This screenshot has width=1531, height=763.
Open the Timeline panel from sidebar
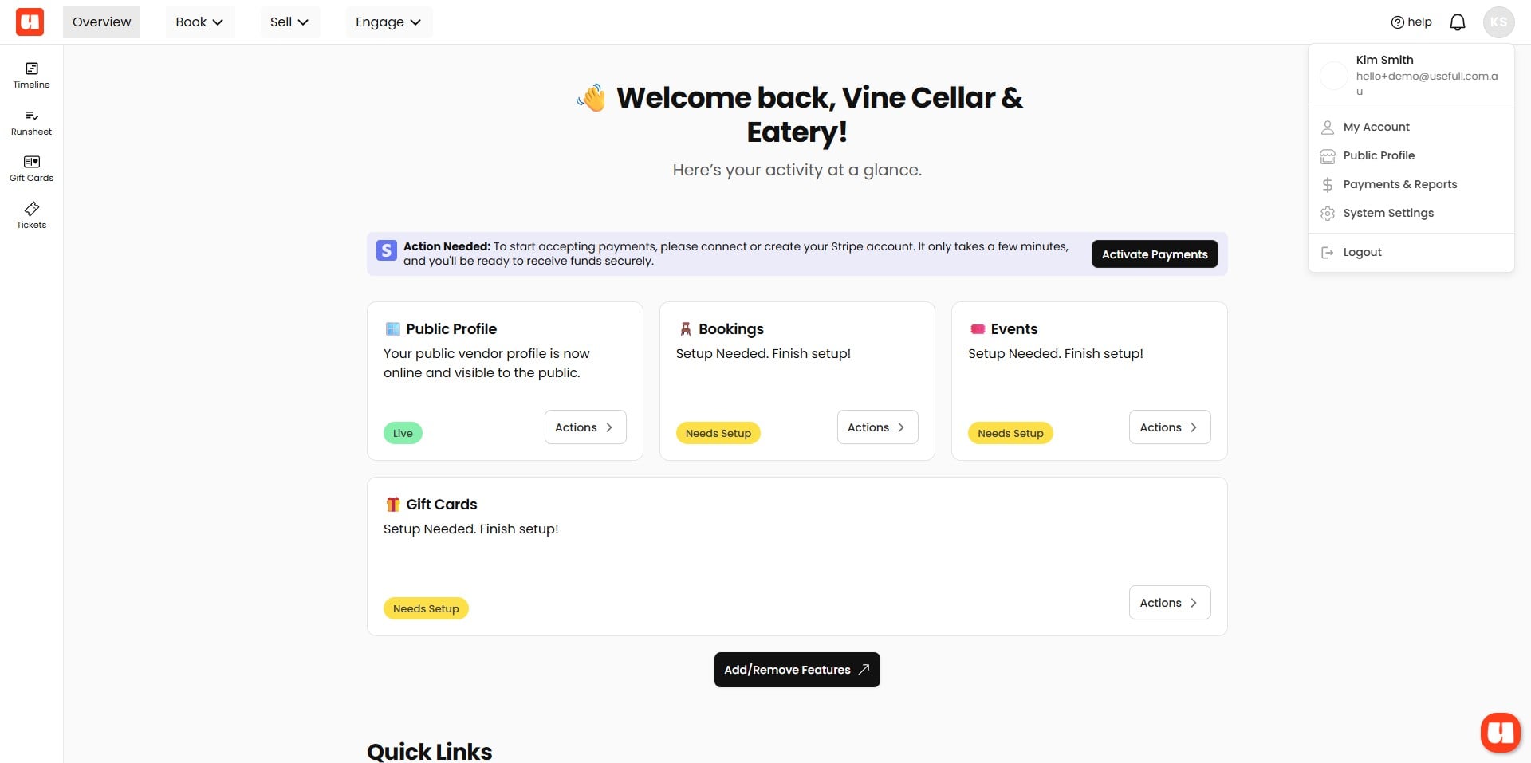tap(31, 74)
